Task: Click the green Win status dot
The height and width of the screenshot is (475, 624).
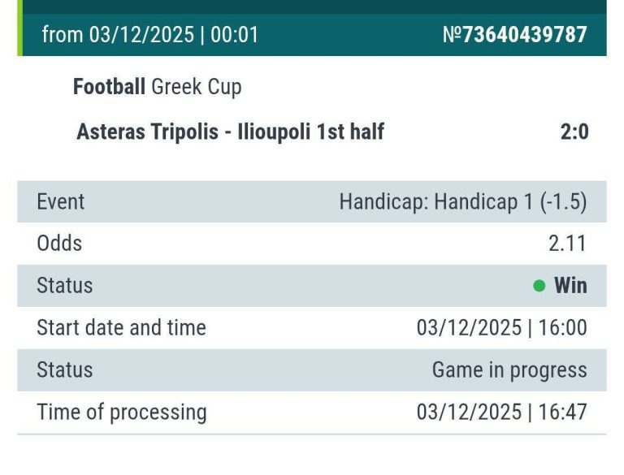Action: point(539,286)
